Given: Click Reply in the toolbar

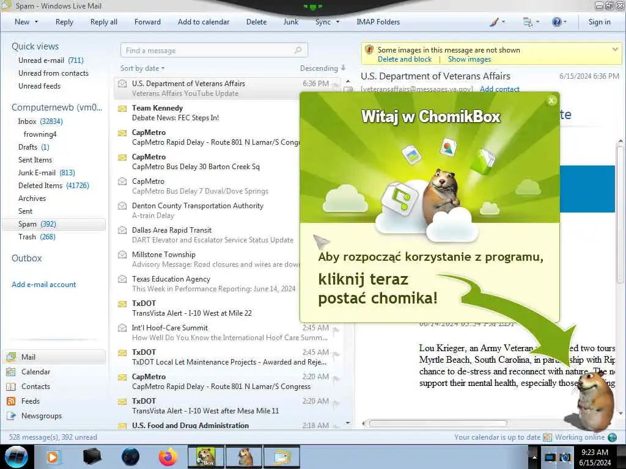Looking at the screenshot, I should coord(64,22).
